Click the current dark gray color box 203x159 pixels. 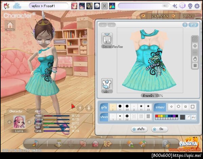182,117
